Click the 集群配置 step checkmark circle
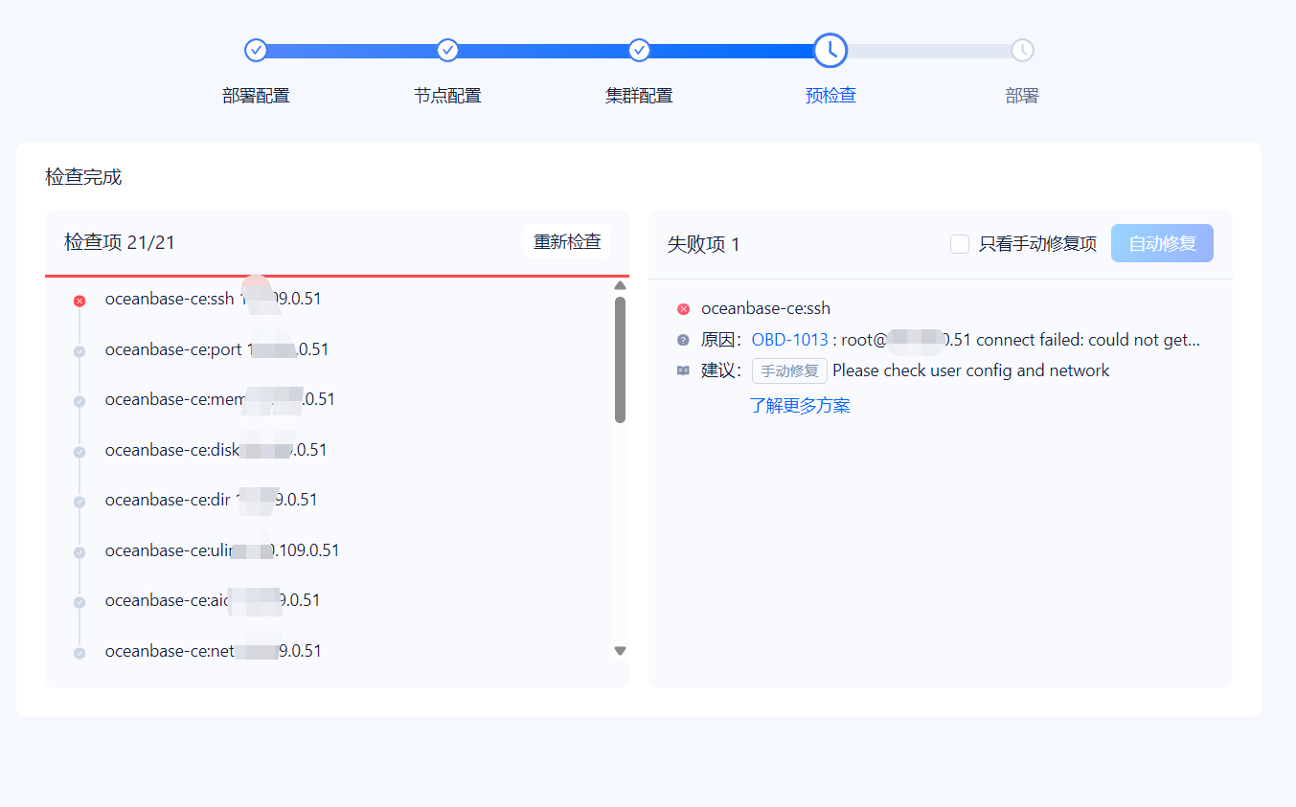Image resolution: width=1296 pixels, height=807 pixels. (639, 50)
